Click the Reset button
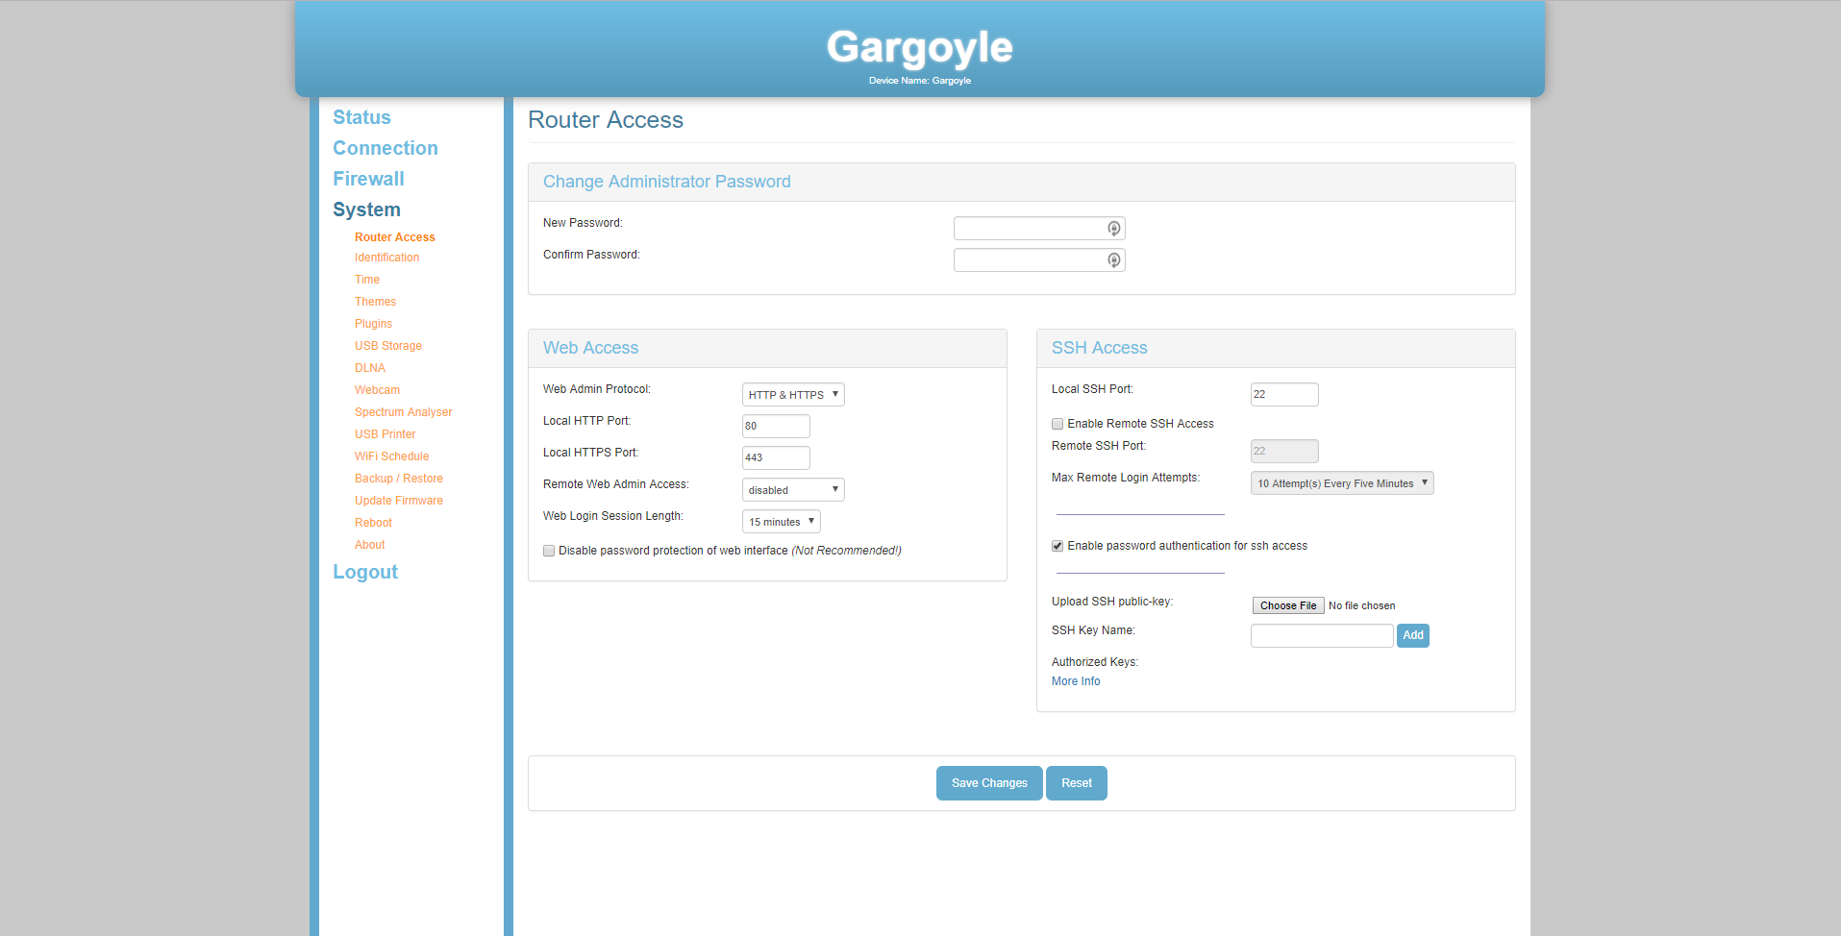The width and height of the screenshot is (1841, 936). [x=1076, y=783]
